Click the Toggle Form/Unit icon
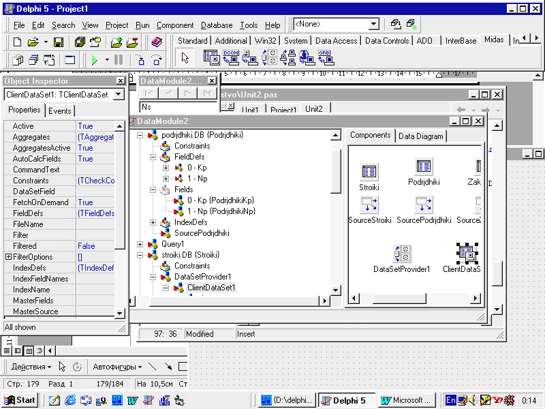This screenshot has height=409, width=545. pyautogui.click(x=49, y=60)
